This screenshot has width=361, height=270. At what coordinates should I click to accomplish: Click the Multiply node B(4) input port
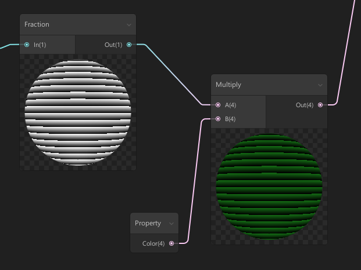(218, 119)
